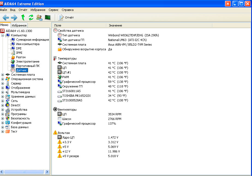Open the Отчёт menu in menu bar

pos(23,10)
